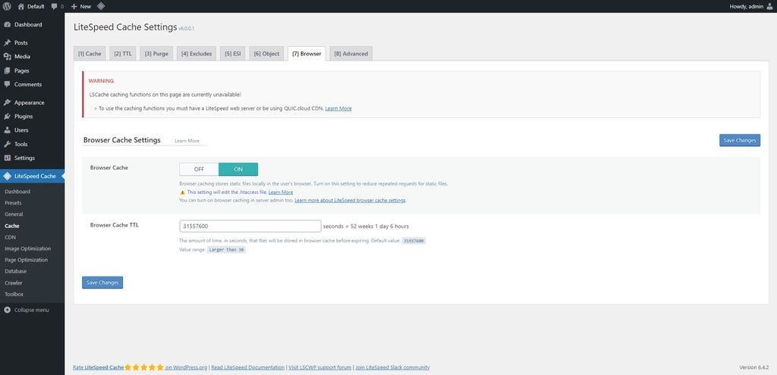Focus the Browser Cache TTL input field

[250, 226]
